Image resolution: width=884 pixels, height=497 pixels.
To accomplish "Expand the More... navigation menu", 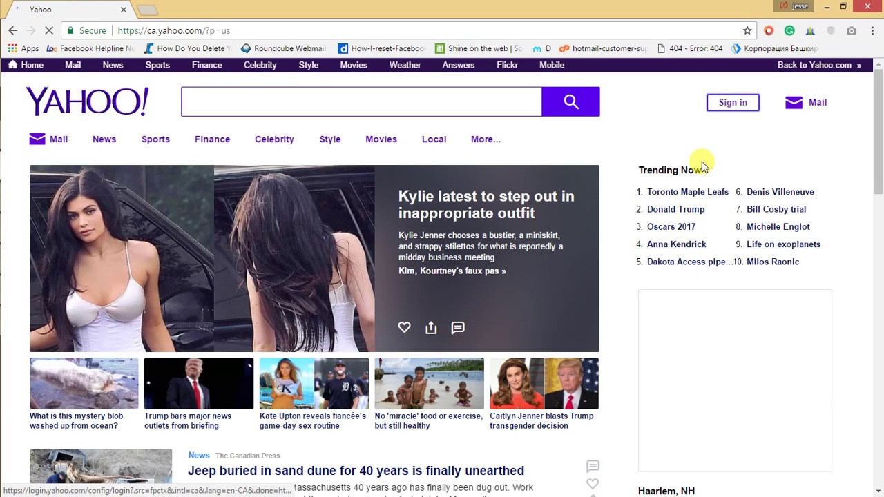I will tap(486, 139).
